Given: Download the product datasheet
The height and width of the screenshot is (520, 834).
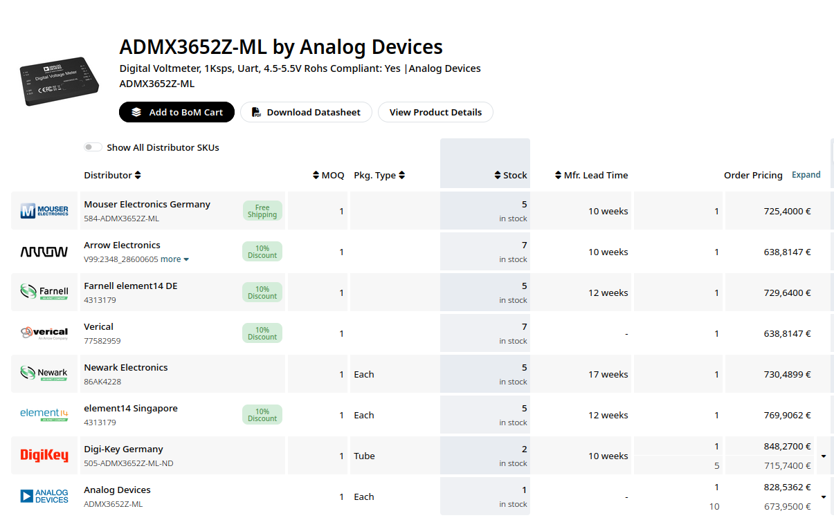Looking at the screenshot, I should click(306, 112).
